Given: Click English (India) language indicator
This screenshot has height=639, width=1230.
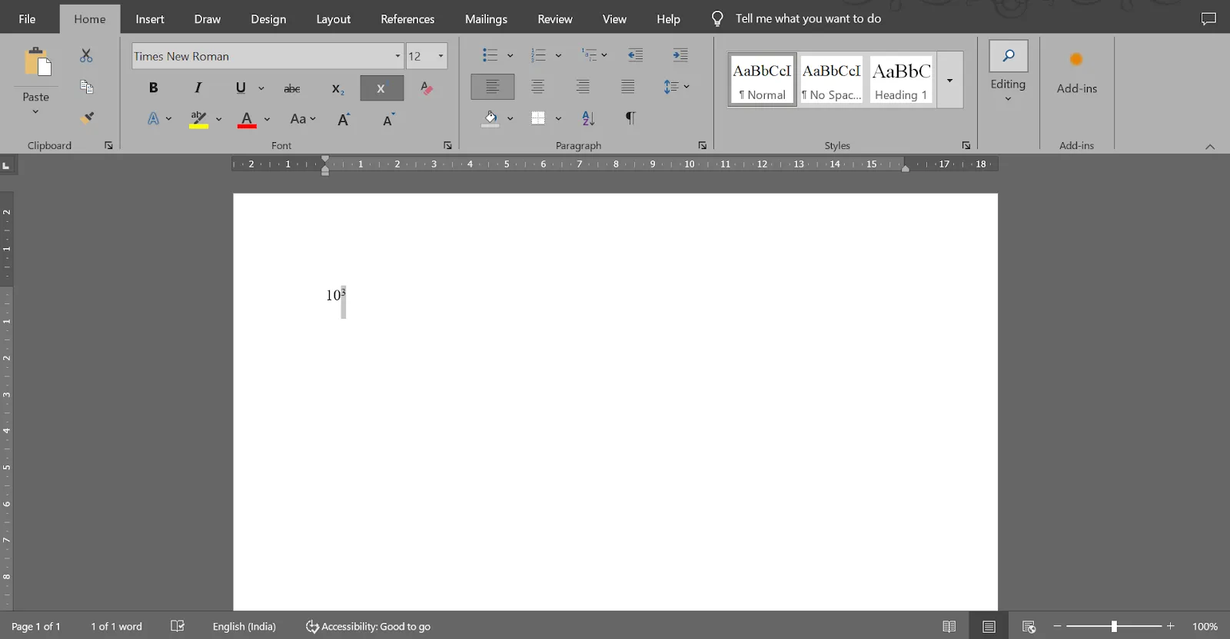Looking at the screenshot, I should pos(244,627).
